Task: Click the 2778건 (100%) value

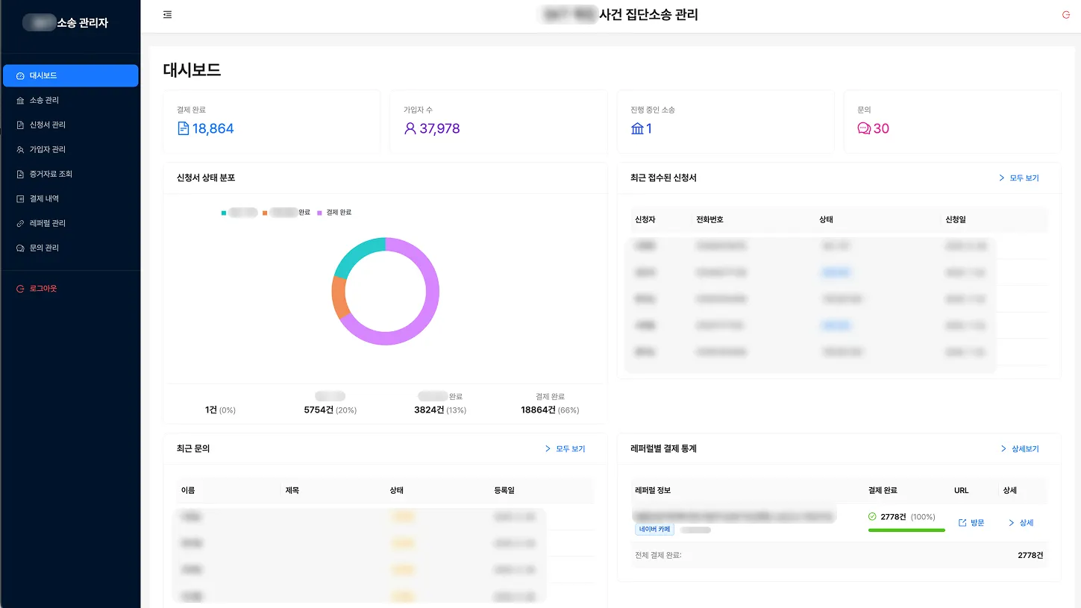Action: [908, 516]
